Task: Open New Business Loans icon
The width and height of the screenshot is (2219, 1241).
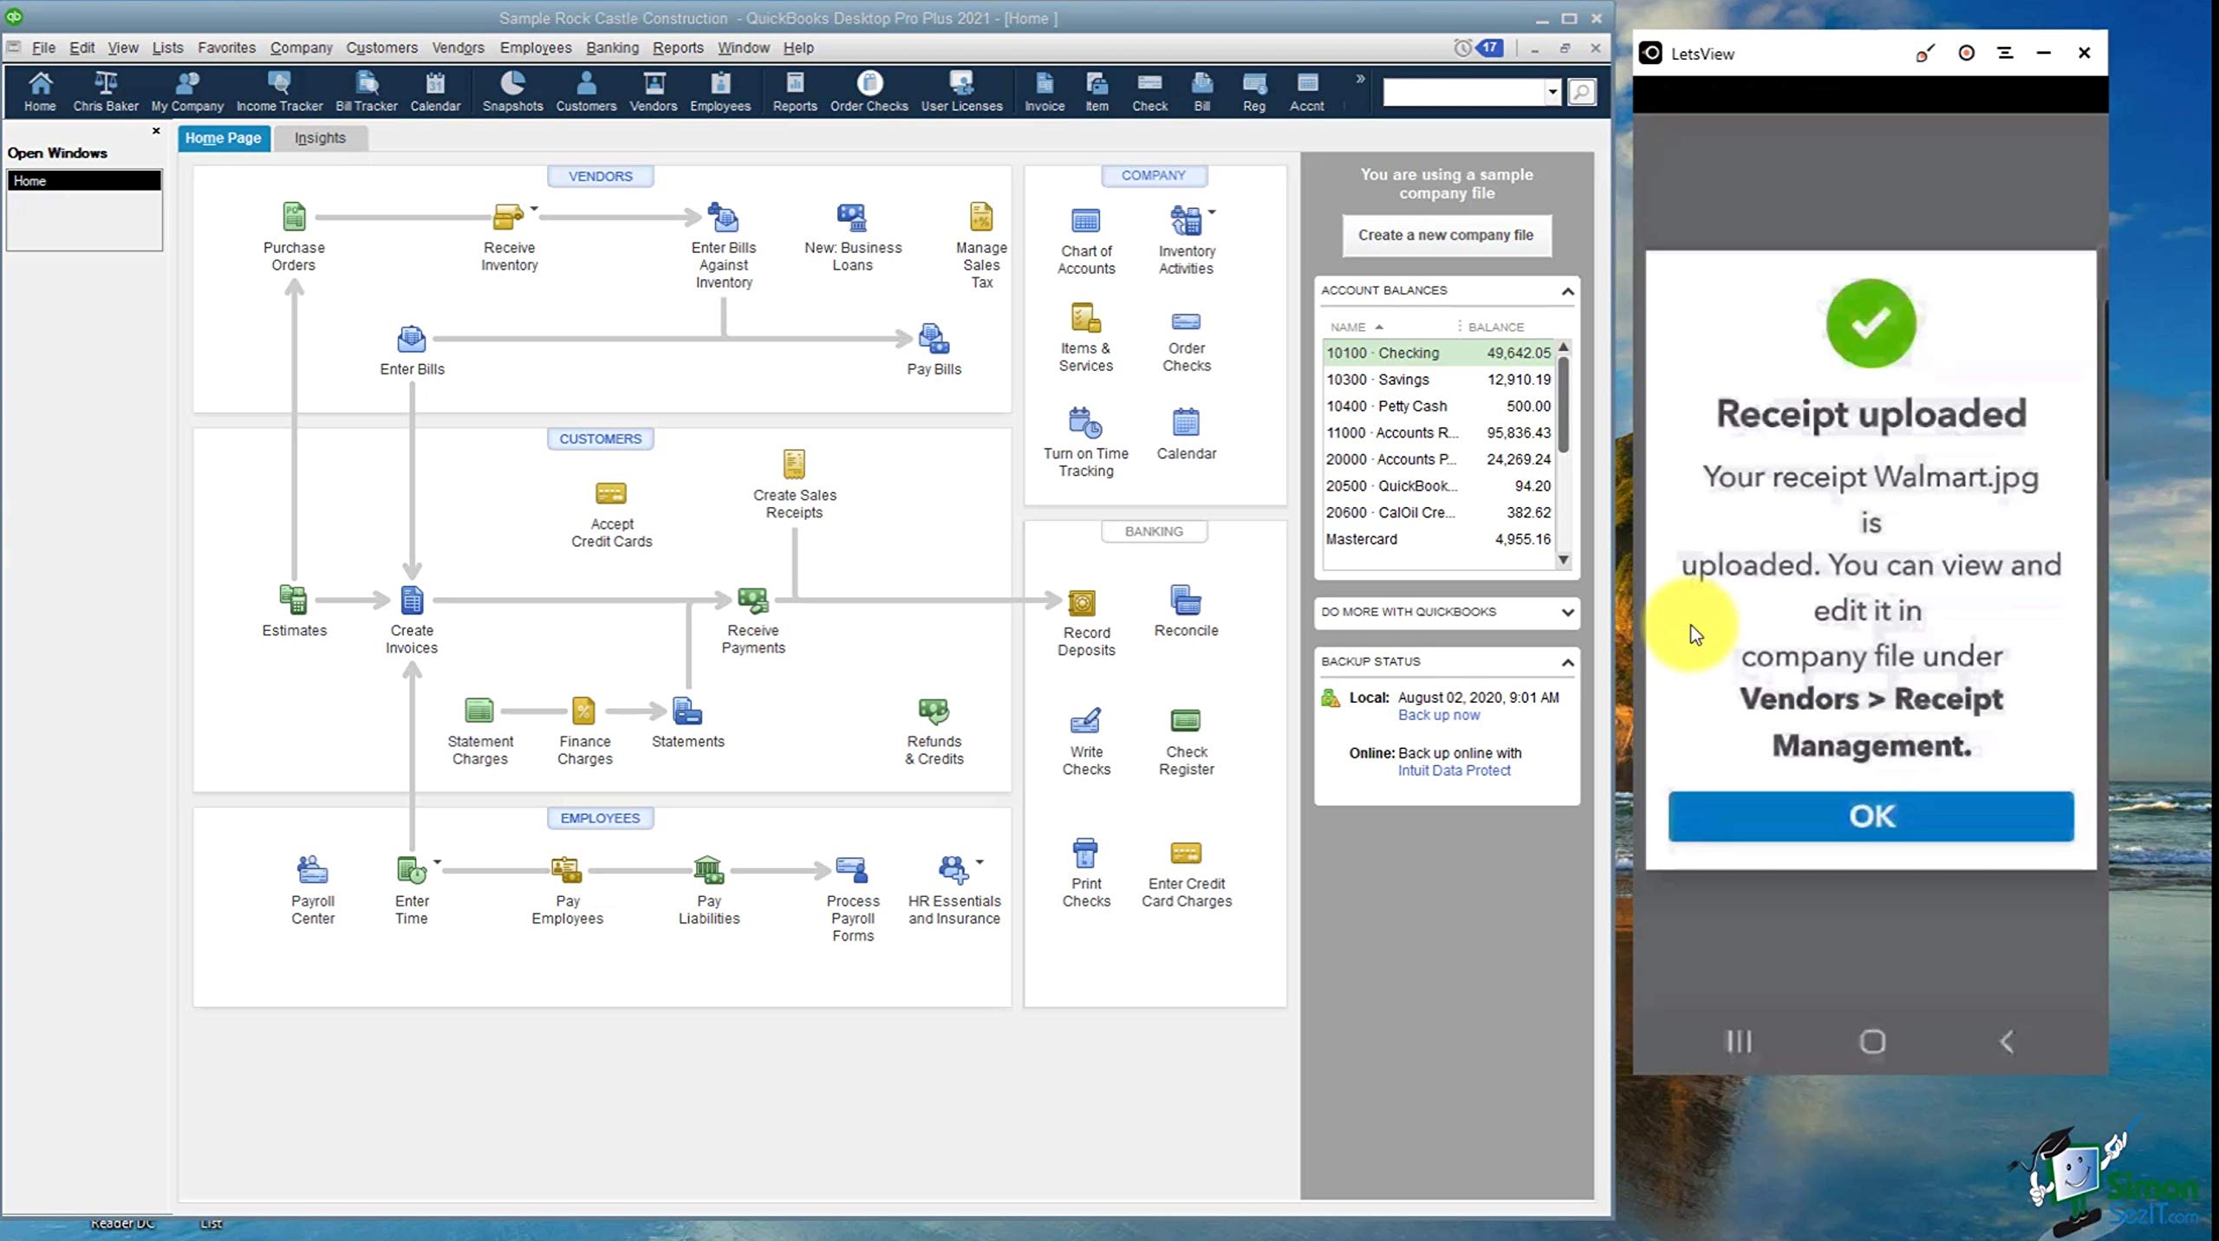Action: coord(852,217)
